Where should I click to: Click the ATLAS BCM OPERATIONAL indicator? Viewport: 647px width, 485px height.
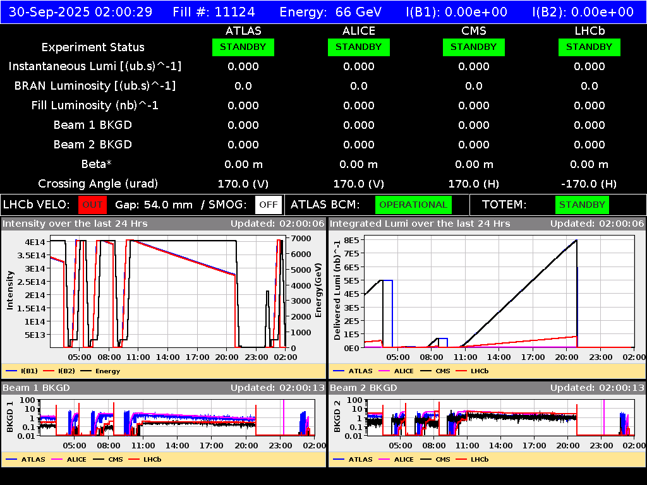tap(413, 205)
